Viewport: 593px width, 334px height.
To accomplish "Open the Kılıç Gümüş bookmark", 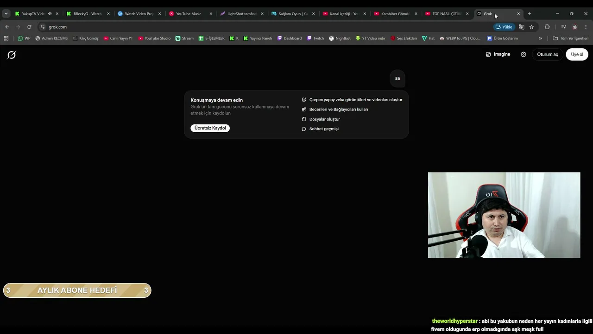I will [x=85, y=39].
